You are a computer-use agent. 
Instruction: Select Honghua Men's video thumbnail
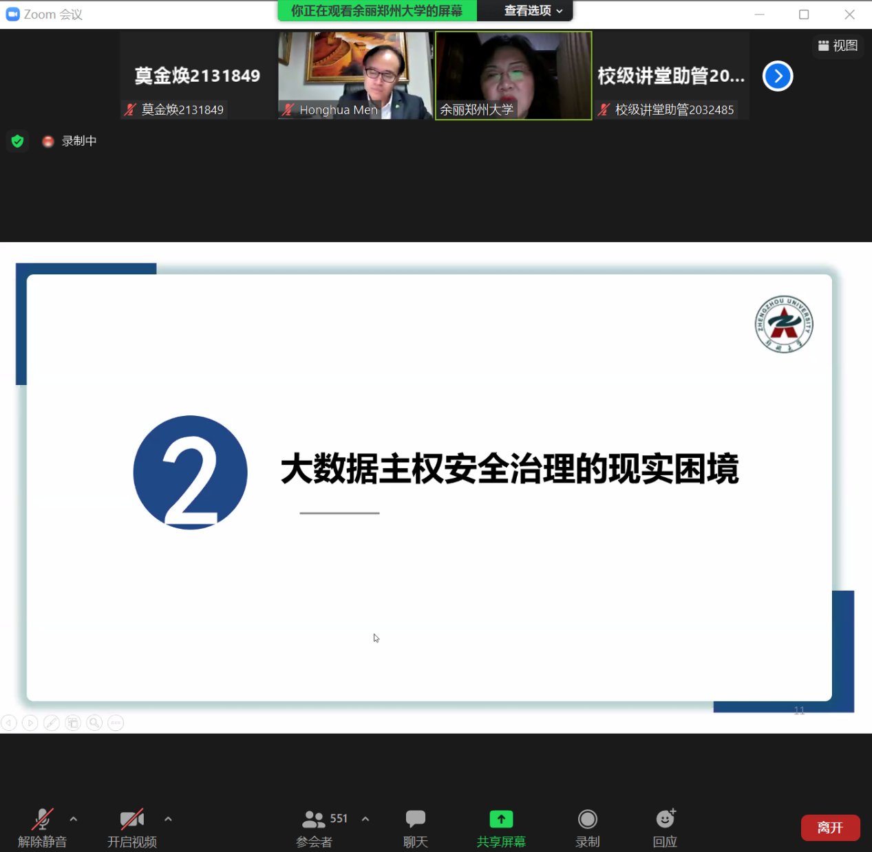click(x=355, y=75)
